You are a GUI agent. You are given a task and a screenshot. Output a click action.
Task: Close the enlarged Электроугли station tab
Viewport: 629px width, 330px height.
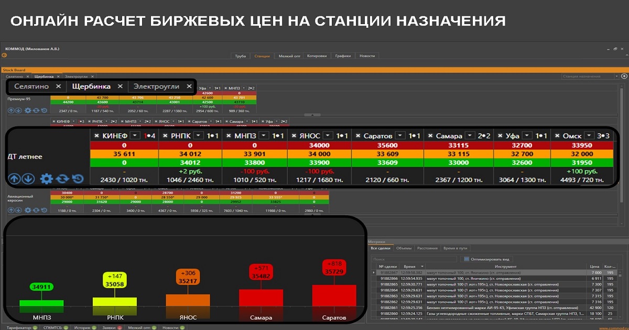(189, 86)
